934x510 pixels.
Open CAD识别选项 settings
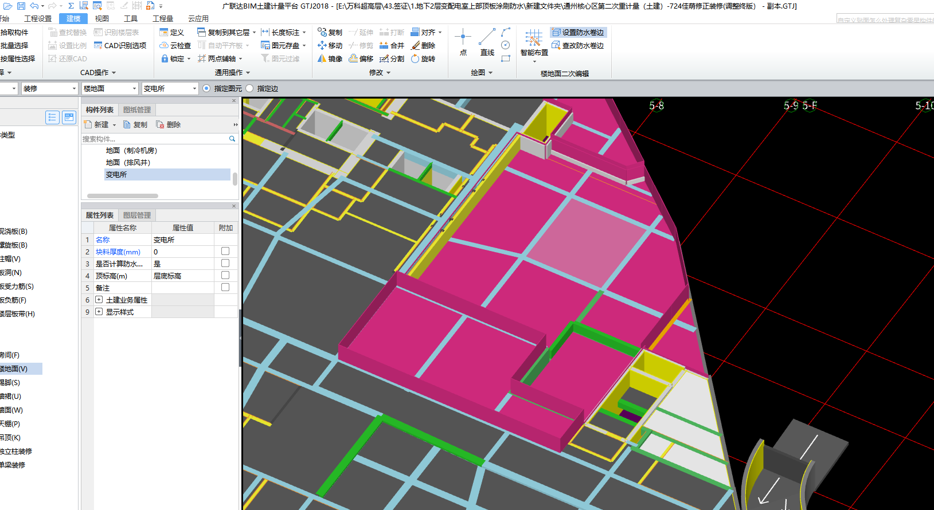click(120, 45)
